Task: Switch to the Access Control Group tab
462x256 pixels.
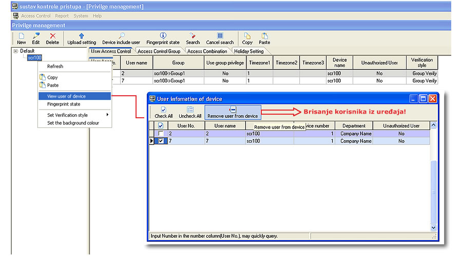Action: 159,51
